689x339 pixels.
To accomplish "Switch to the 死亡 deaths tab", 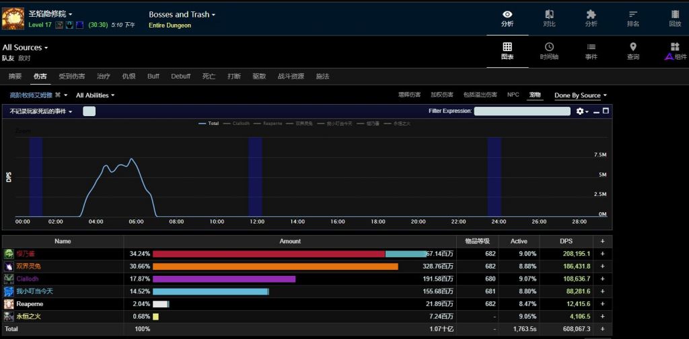I will (x=209, y=77).
